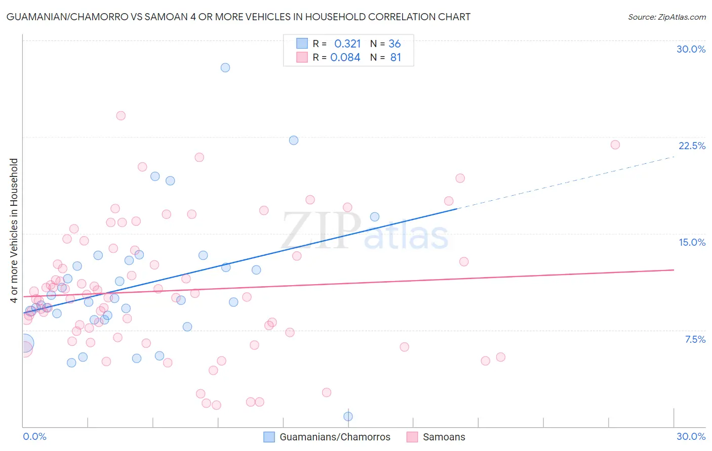
Task: Click the chart title text
Action: click(238, 17)
